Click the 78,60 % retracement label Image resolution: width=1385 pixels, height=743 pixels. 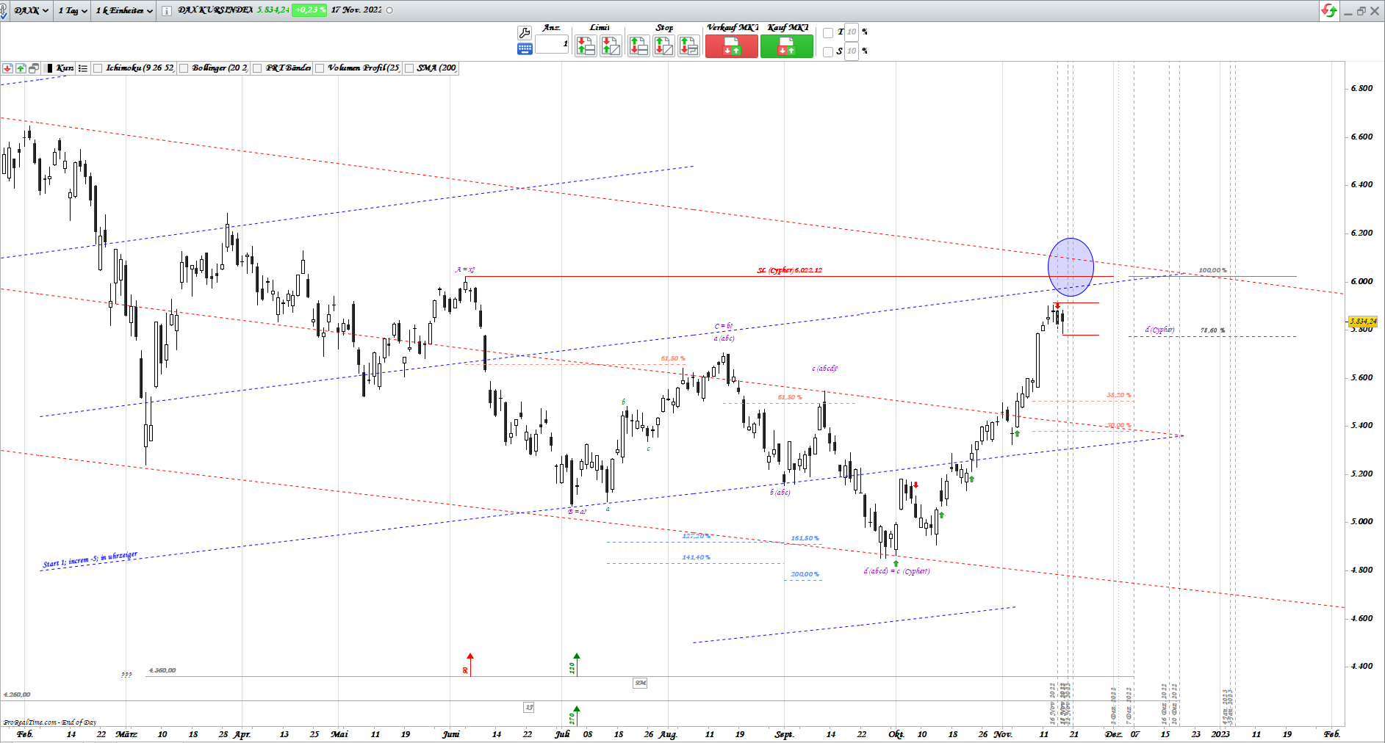point(1212,330)
